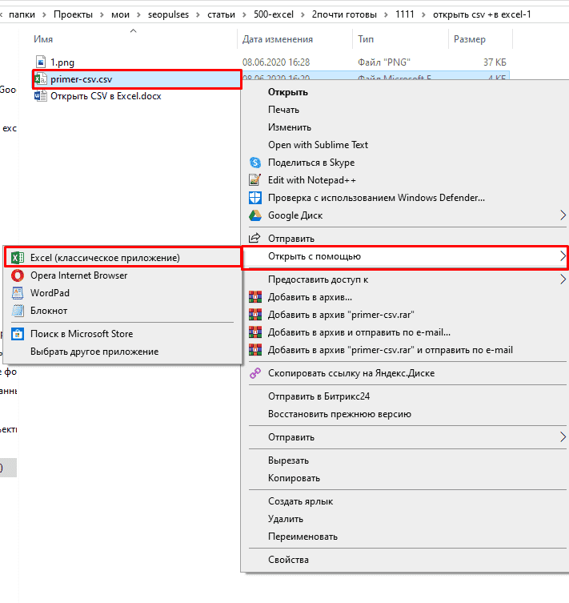Click the share icon next to Отправить
This screenshot has width=569, height=603.
coord(254,239)
